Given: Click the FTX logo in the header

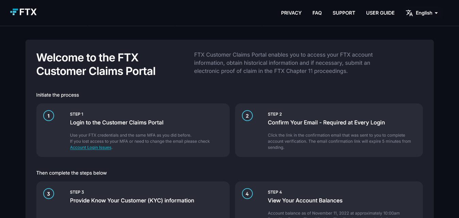Looking at the screenshot, I should click(x=23, y=12).
